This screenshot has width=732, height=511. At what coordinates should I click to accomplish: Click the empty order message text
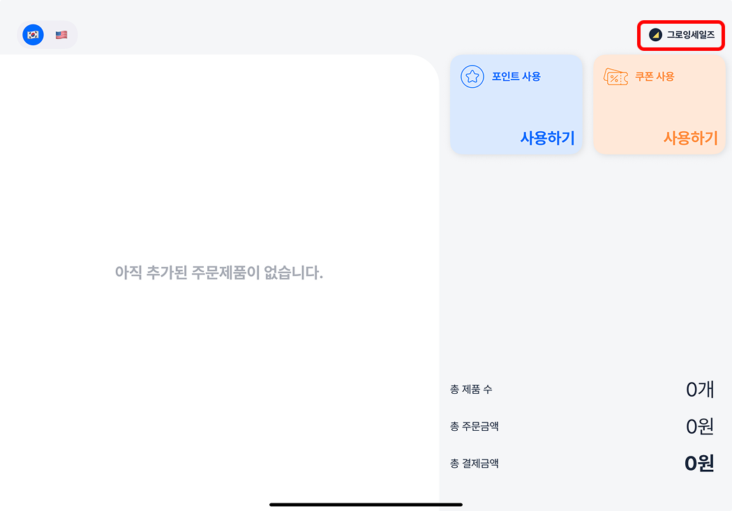pos(219,273)
